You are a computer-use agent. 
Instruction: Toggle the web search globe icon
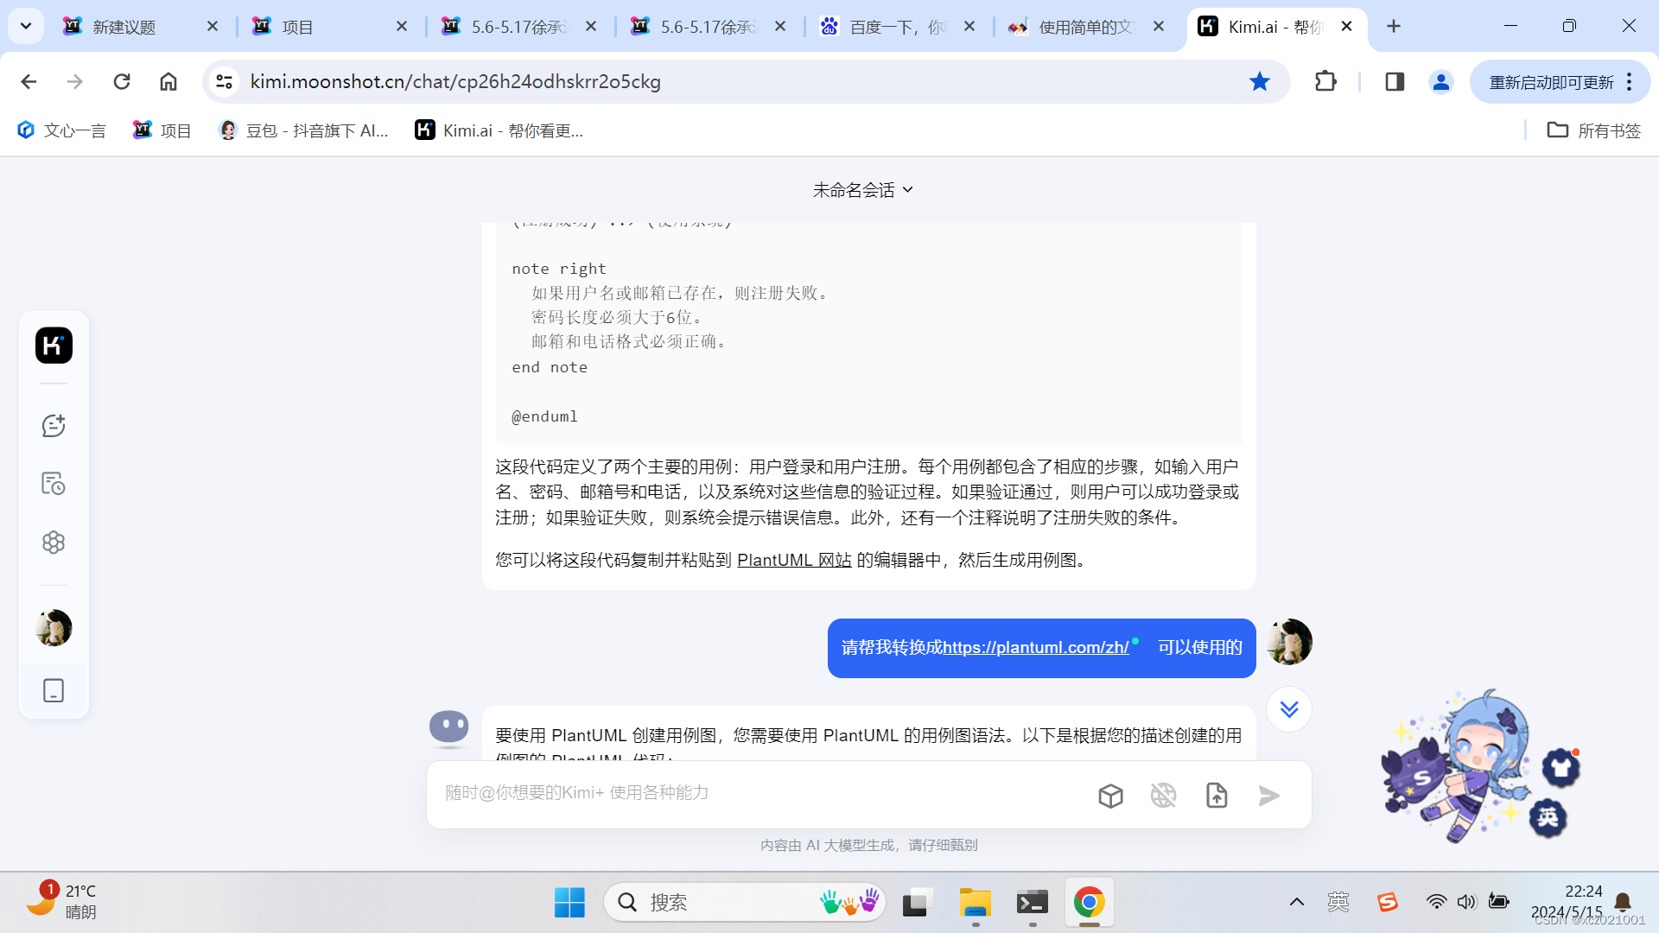1163,796
